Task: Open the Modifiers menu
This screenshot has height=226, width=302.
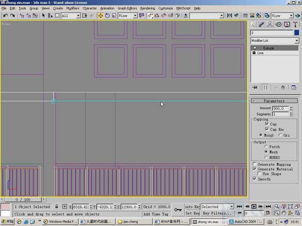Action: tap(72, 8)
